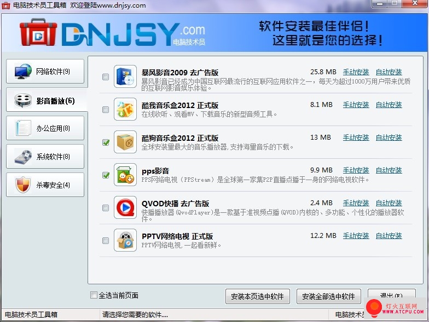429x322 pixels.
Task: Check the PPTV网络电视 checkbox
Action: click(106, 241)
